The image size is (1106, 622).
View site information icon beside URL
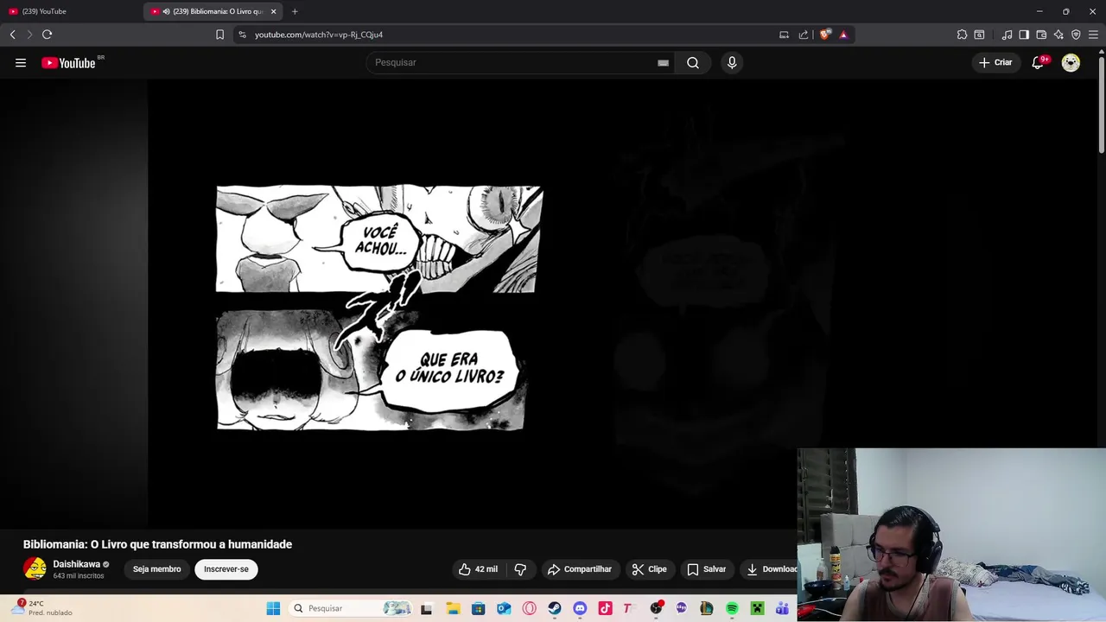coord(242,35)
